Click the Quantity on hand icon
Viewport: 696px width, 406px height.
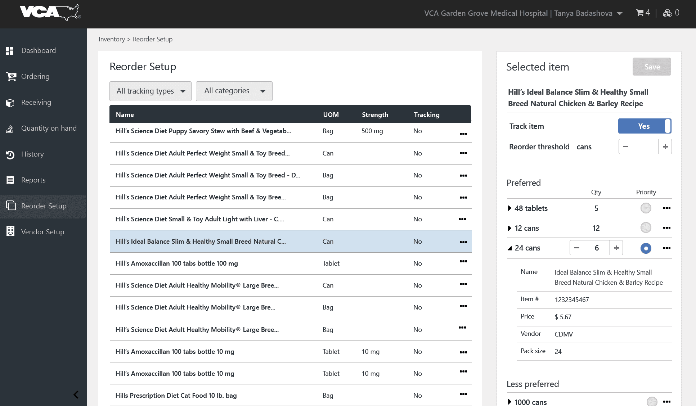[x=10, y=128]
